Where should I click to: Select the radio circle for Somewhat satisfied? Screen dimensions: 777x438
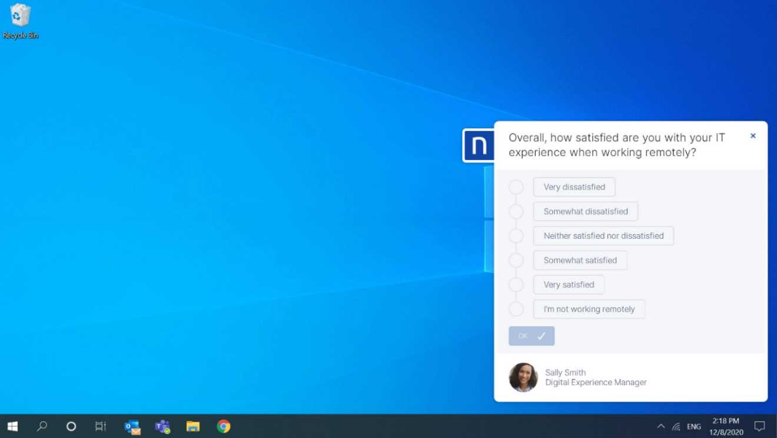tap(516, 260)
